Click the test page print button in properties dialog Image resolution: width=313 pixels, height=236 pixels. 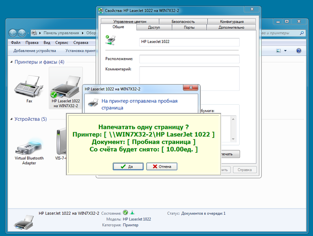230,154
